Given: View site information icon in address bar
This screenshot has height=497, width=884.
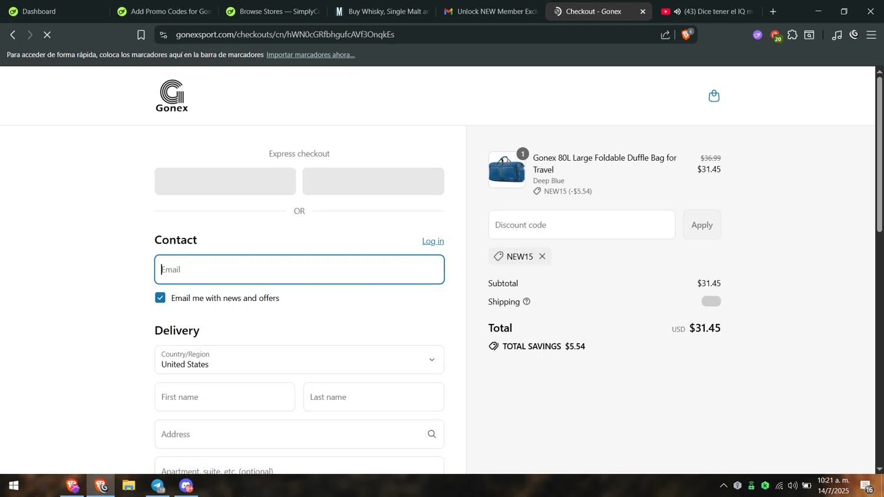Looking at the screenshot, I should pos(164,35).
